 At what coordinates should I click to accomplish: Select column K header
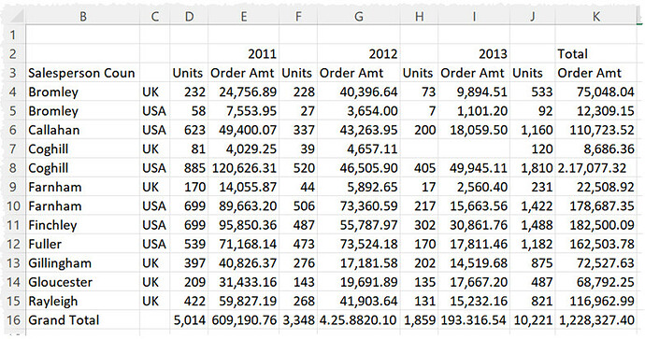(596, 17)
